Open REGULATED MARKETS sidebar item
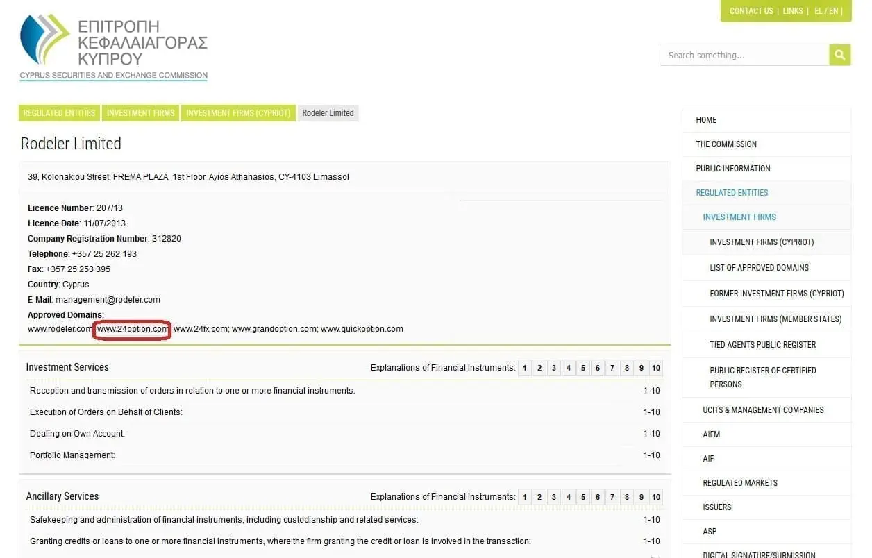 [766, 483]
